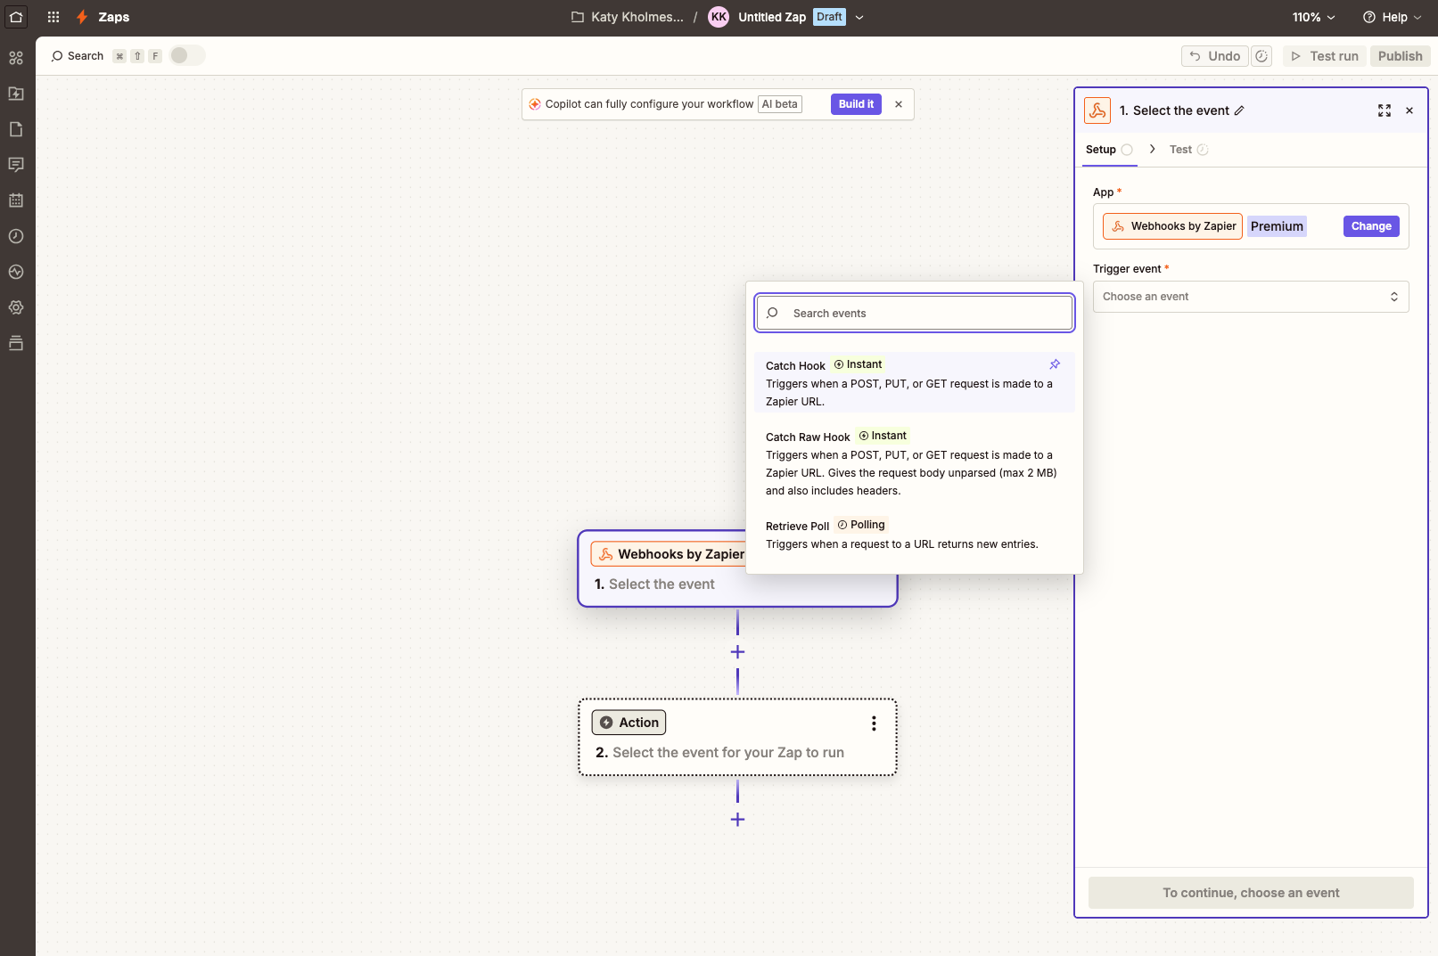The height and width of the screenshot is (956, 1438).
Task: Click the Change app button
Action: 1371,226
